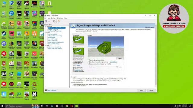Viewport: 193px width, 108px height.
Task: Click the Restore Defaults link
Action: [149, 27]
